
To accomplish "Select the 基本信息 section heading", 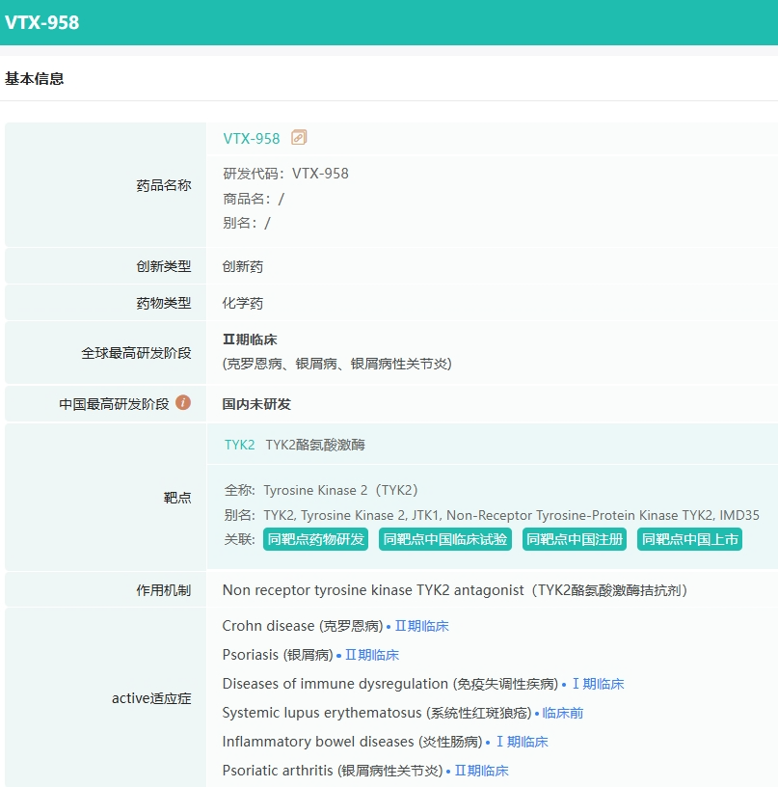I will coord(35,79).
